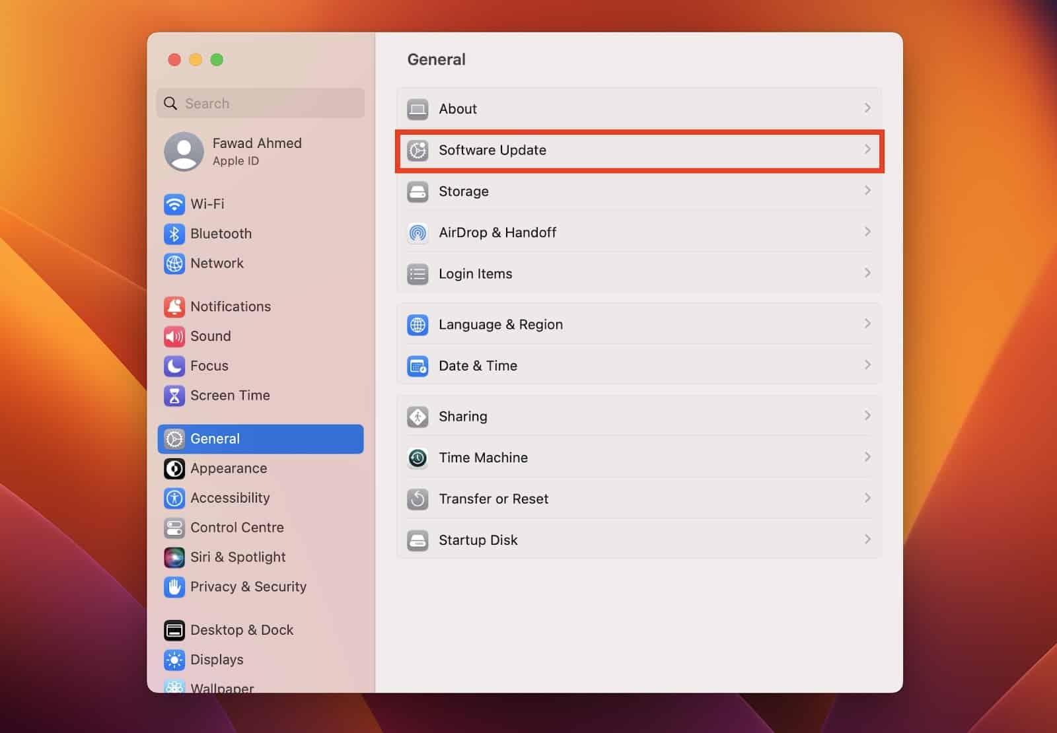
Task: Click the Startup Disk icon
Action: click(418, 540)
